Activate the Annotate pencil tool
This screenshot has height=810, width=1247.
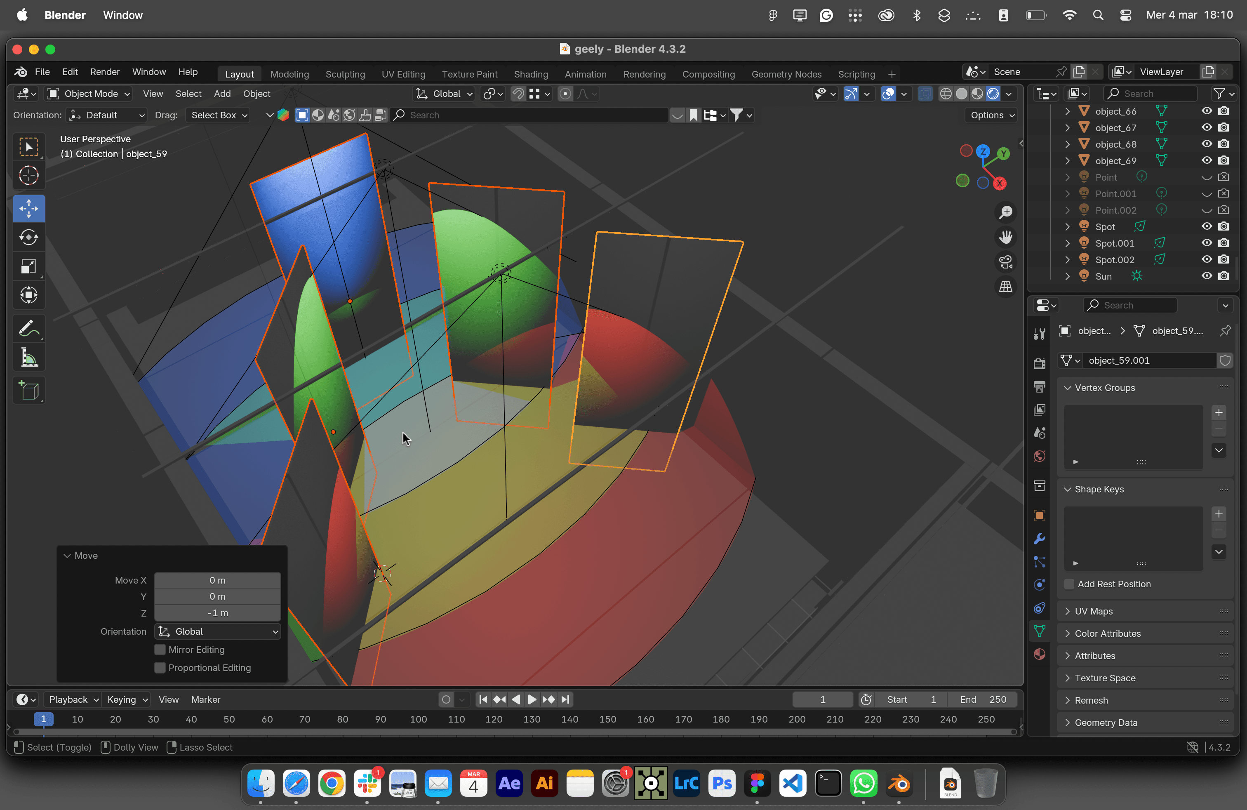point(28,329)
